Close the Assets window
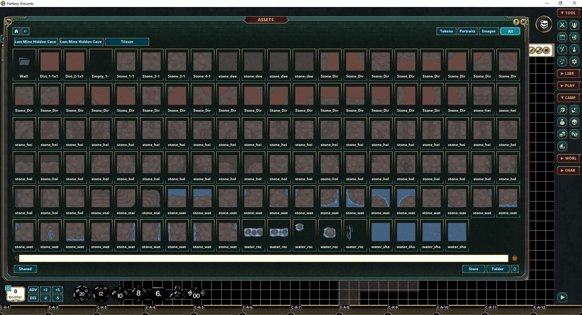582x315 pixels. click(x=523, y=22)
